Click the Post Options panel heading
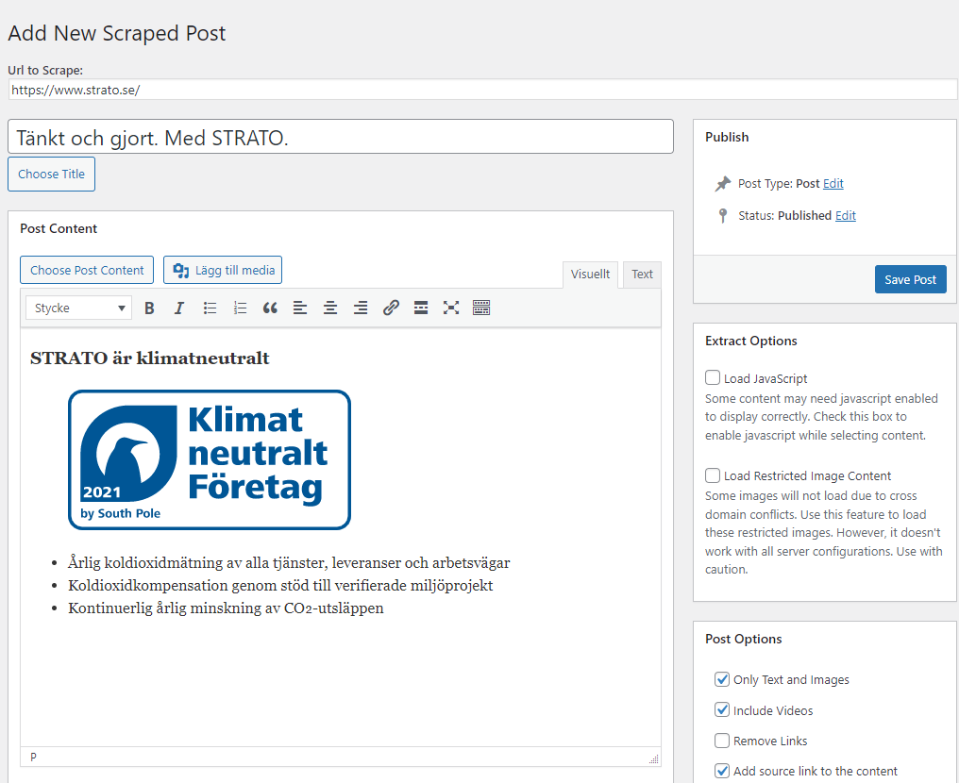 click(743, 639)
